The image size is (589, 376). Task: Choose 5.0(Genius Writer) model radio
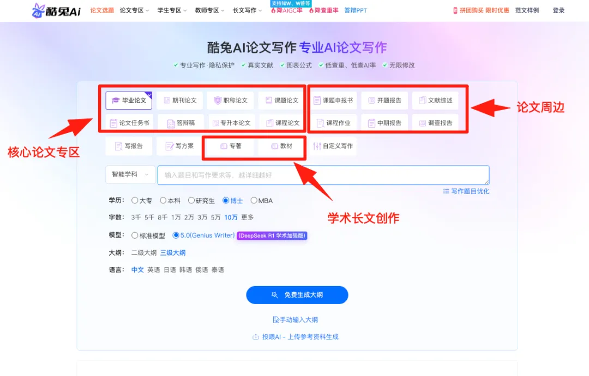[176, 235]
